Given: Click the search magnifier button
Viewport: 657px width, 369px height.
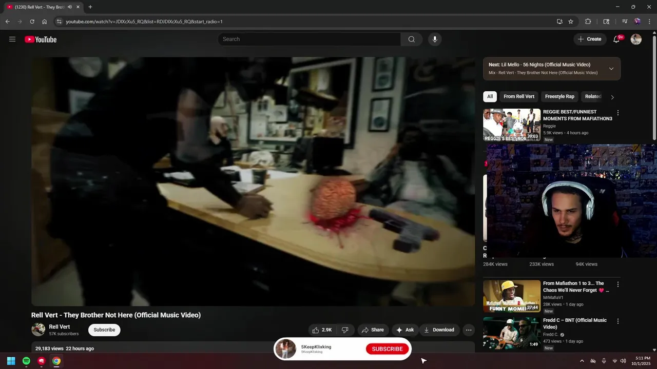Looking at the screenshot, I should click(412, 39).
